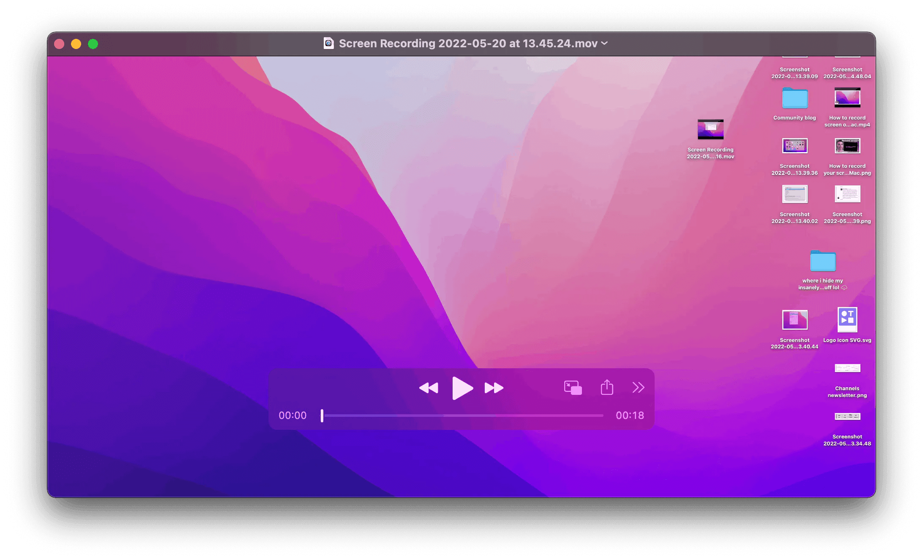The image size is (923, 560).
Task: Open the share menu icon
Action: (x=607, y=387)
